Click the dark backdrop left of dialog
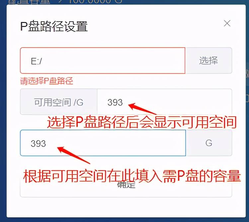249x222 pixels. click(x=3, y=111)
